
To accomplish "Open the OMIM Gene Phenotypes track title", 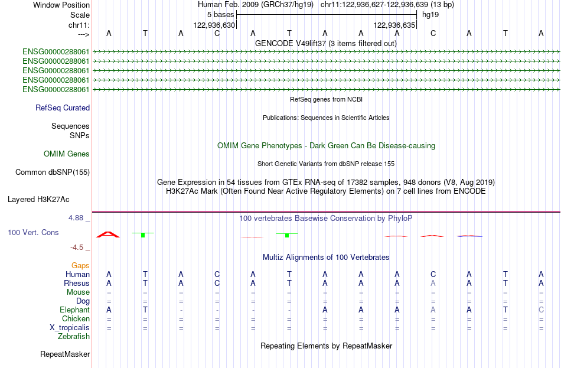I will pyautogui.click(x=327, y=146).
